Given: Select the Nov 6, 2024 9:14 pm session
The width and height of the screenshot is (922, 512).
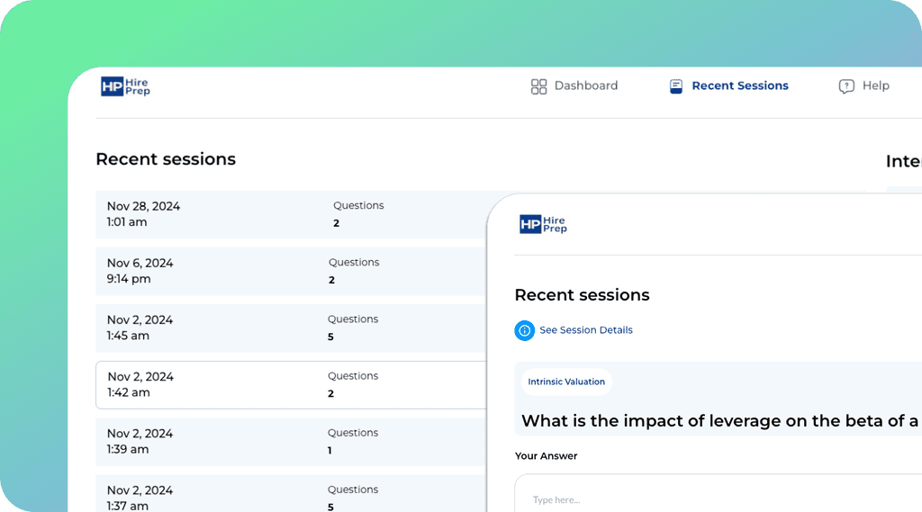Looking at the screenshot, I should pos(291,271).
